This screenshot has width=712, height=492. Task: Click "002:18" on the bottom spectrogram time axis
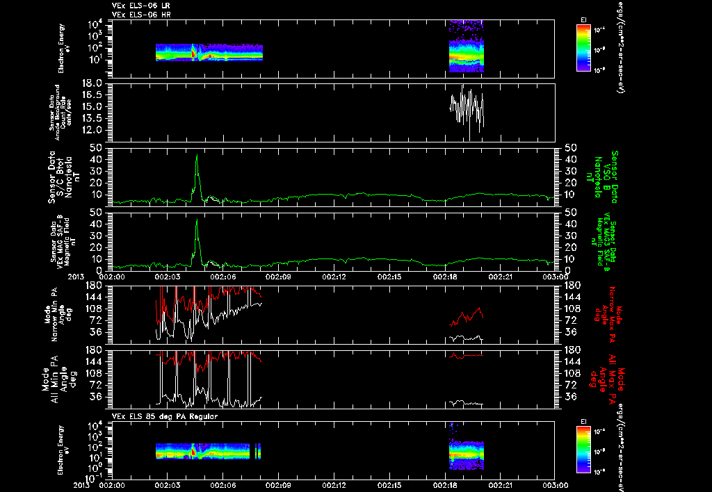tap(445, 485)
